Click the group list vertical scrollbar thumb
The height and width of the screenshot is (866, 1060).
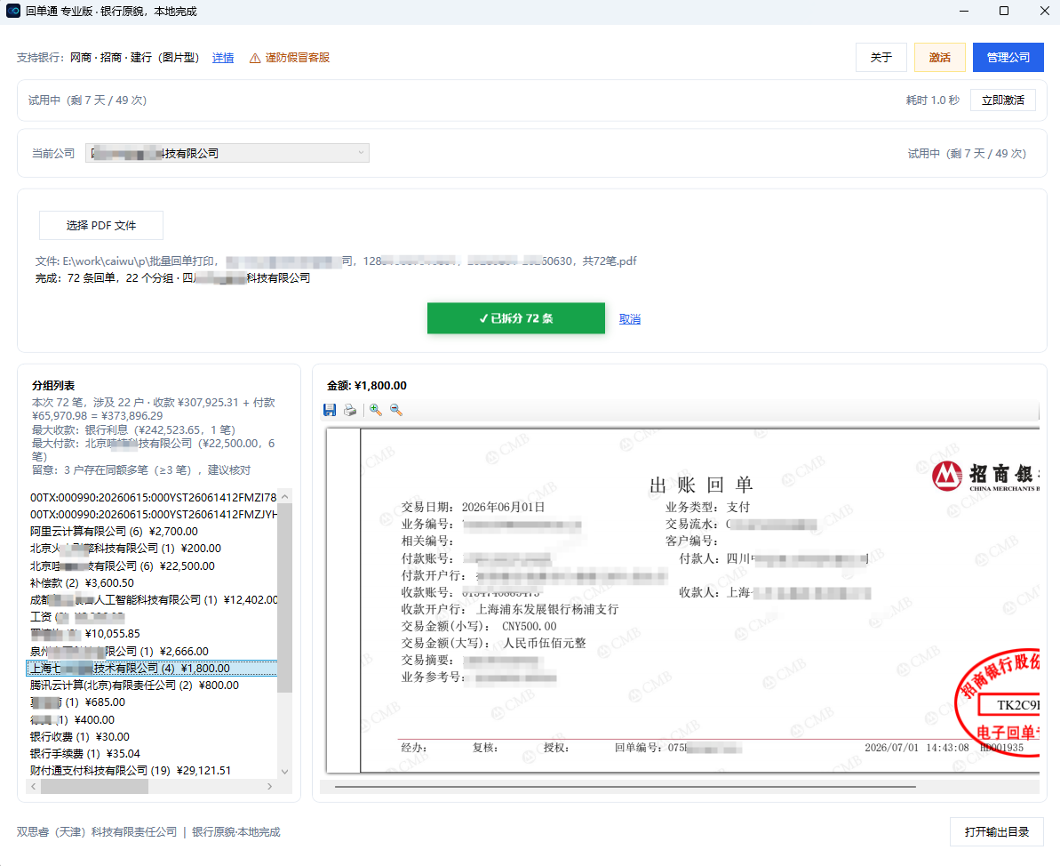(284, 598)
